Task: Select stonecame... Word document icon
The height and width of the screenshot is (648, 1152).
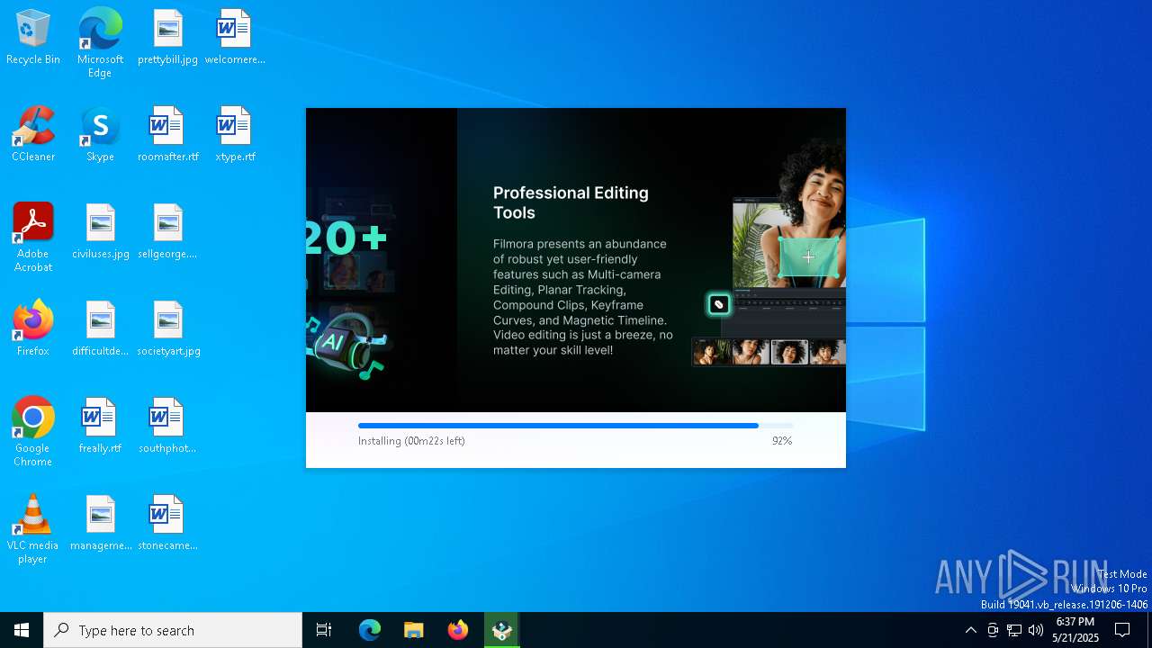Action: point(167,523)
